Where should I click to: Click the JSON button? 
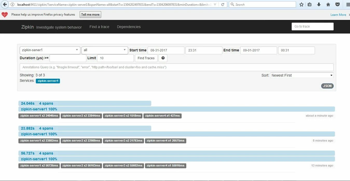tap(327, 86)
